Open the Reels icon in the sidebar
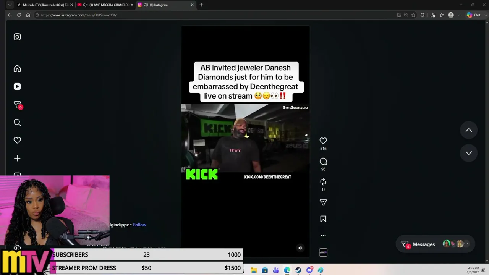 point(17,87)
